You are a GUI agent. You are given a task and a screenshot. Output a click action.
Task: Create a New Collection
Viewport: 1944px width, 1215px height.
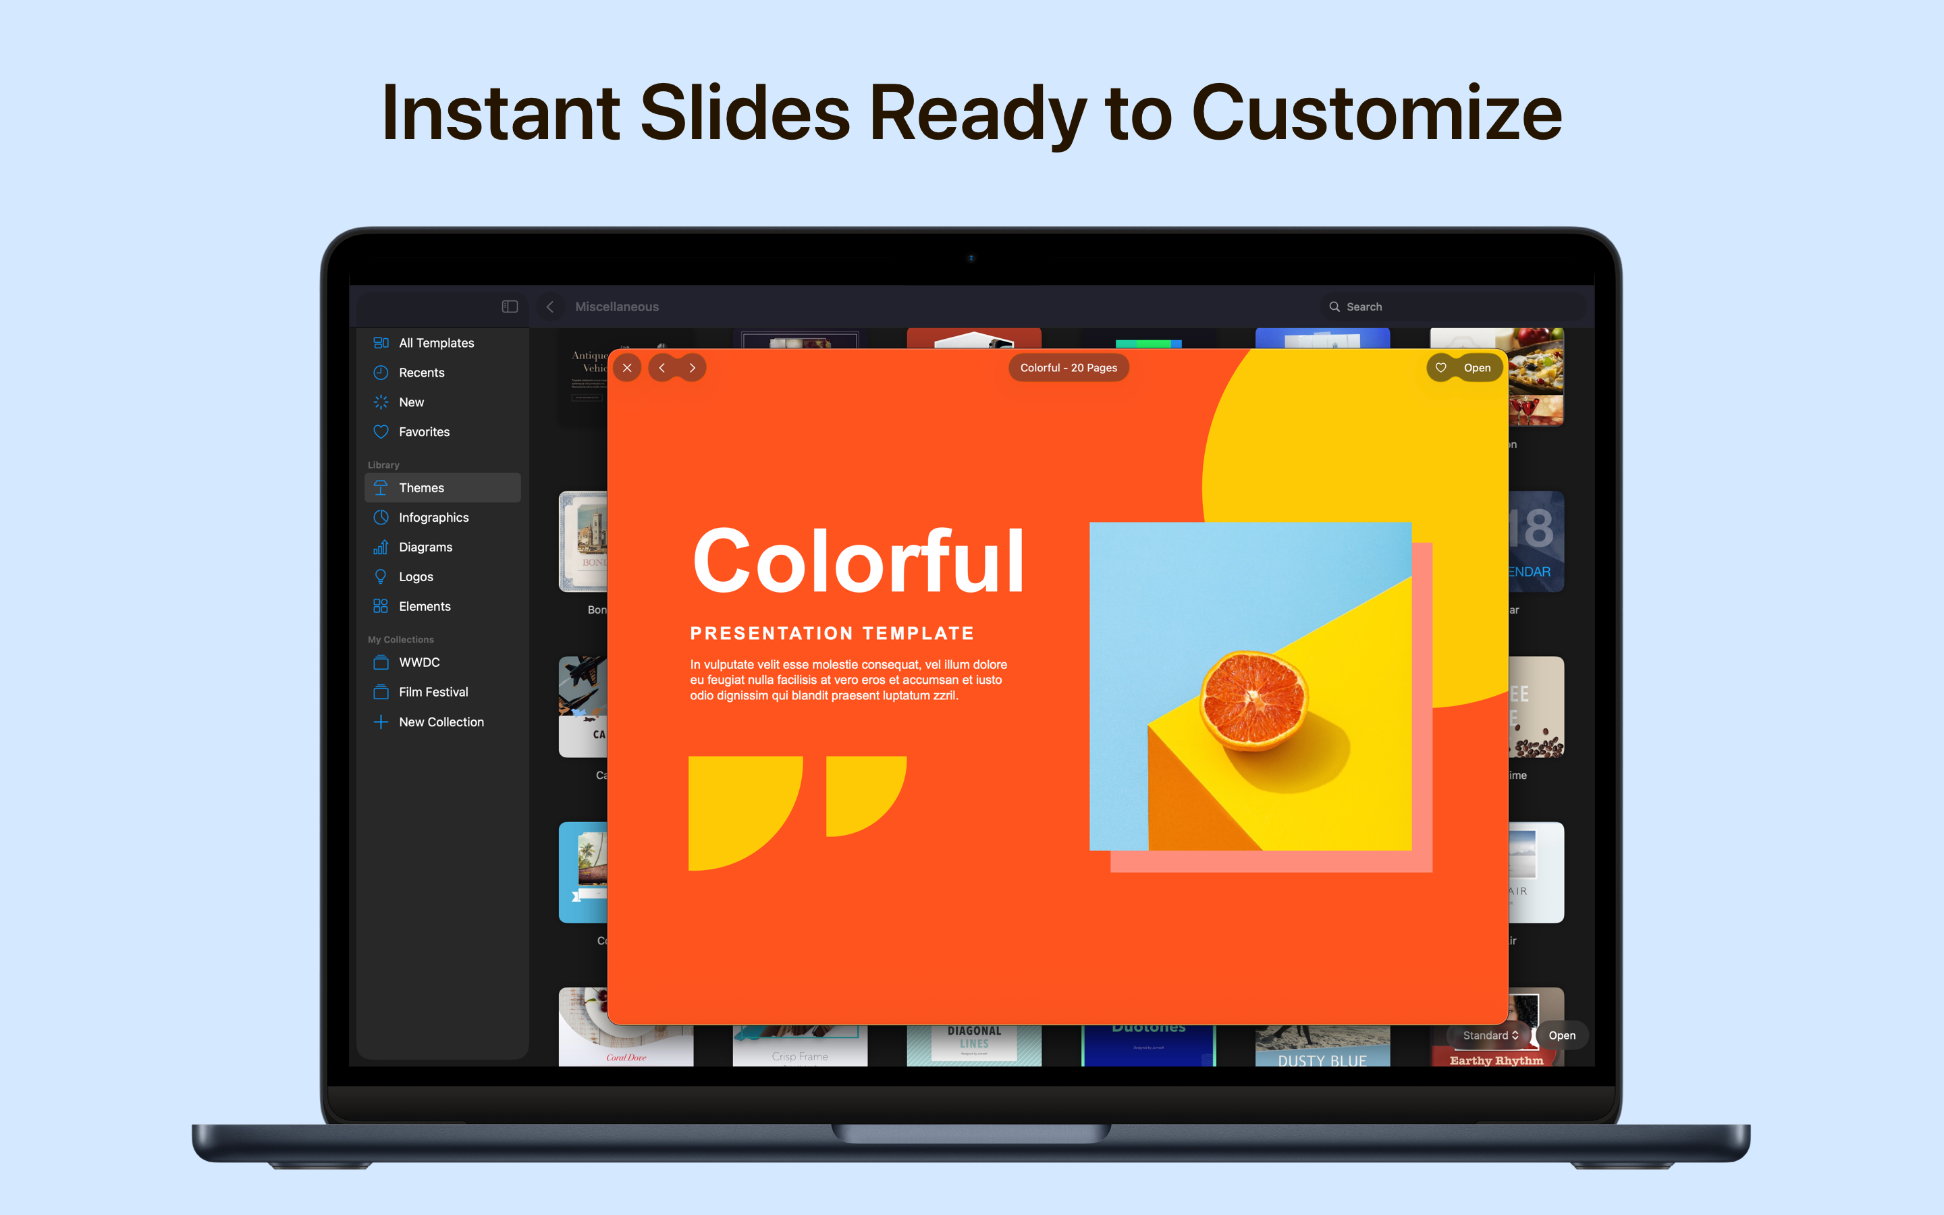tap(442, 722)
